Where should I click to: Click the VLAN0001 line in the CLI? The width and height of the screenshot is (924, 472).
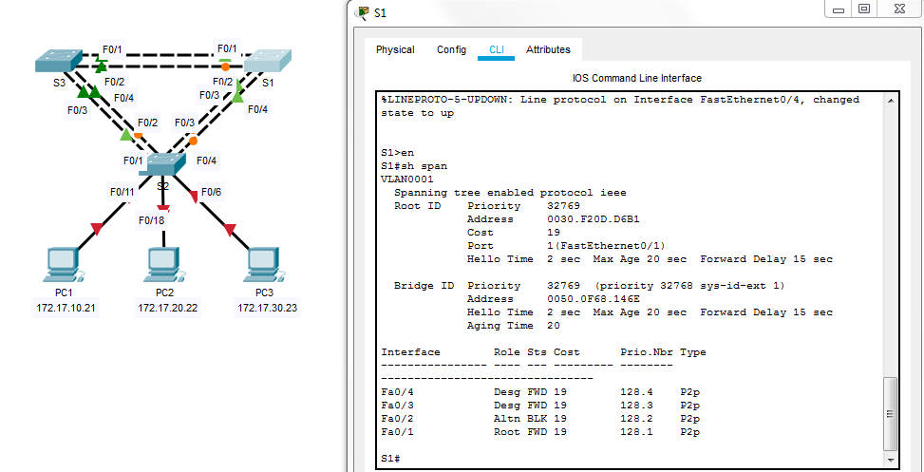click(x=407, y=179)
